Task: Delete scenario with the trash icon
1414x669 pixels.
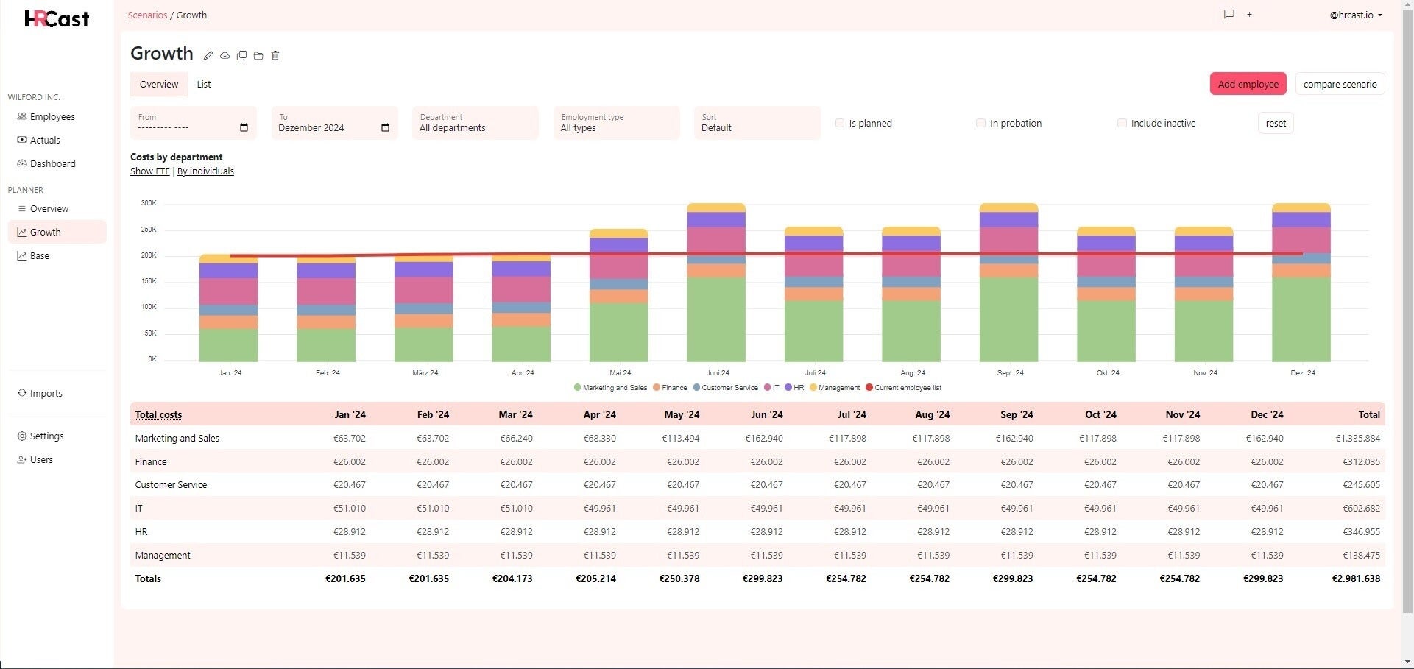Action: tap(275, 55)
